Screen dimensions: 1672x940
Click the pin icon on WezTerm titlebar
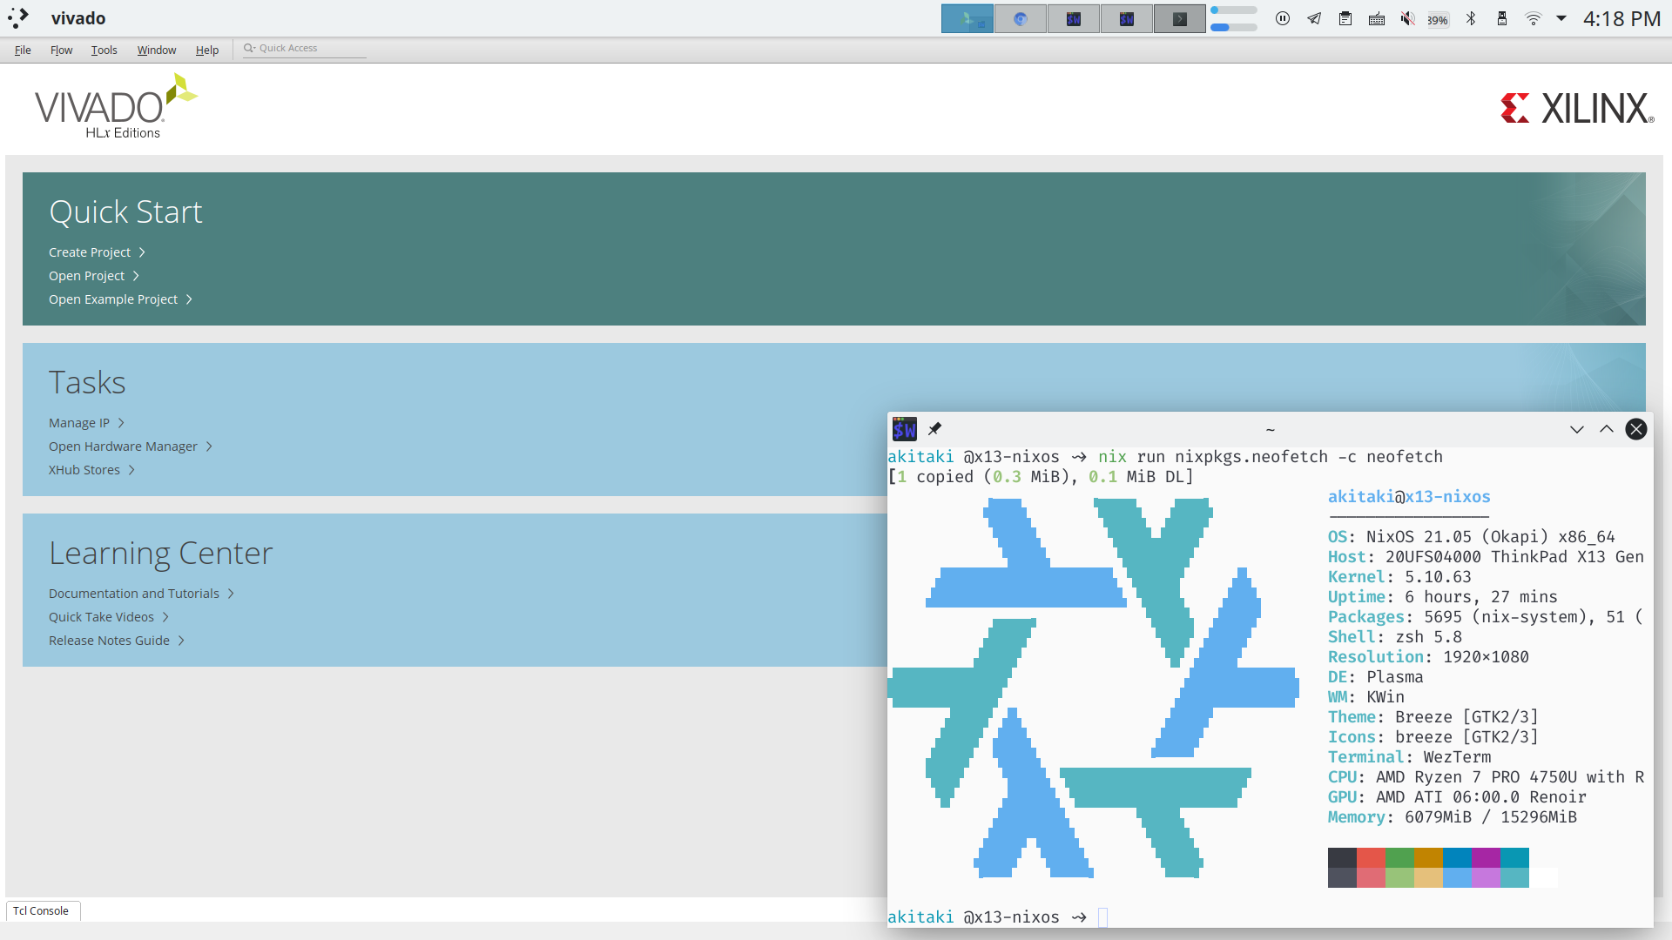pyautogui.click(x=935, y=428)
